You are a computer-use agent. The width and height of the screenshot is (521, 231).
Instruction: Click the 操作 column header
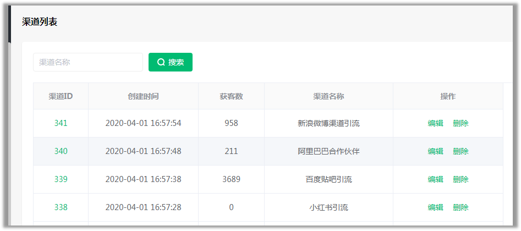pyautogui.click(x=448, y=96)
